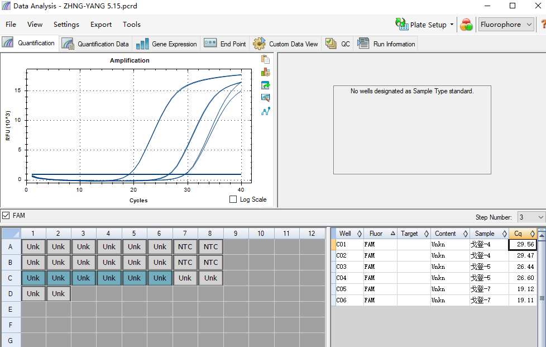Click the export chart green arrow icon

265,85
